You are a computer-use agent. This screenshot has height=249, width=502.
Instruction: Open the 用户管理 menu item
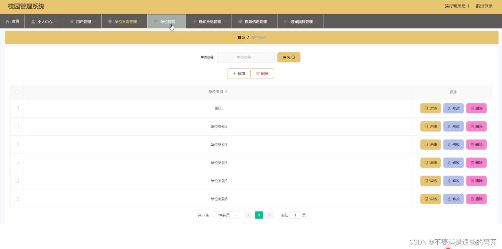pos(82,22)
